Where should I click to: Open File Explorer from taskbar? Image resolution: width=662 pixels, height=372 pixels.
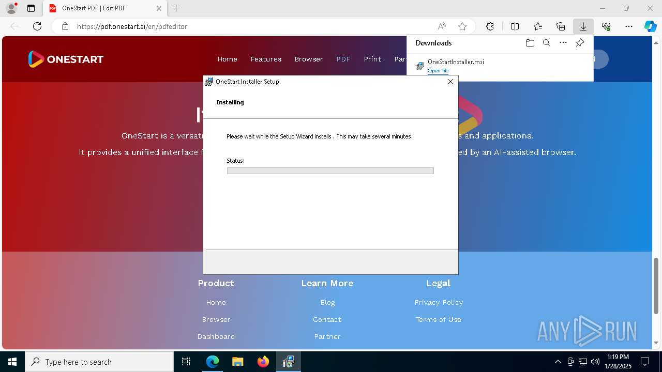(x=237, y=362)
